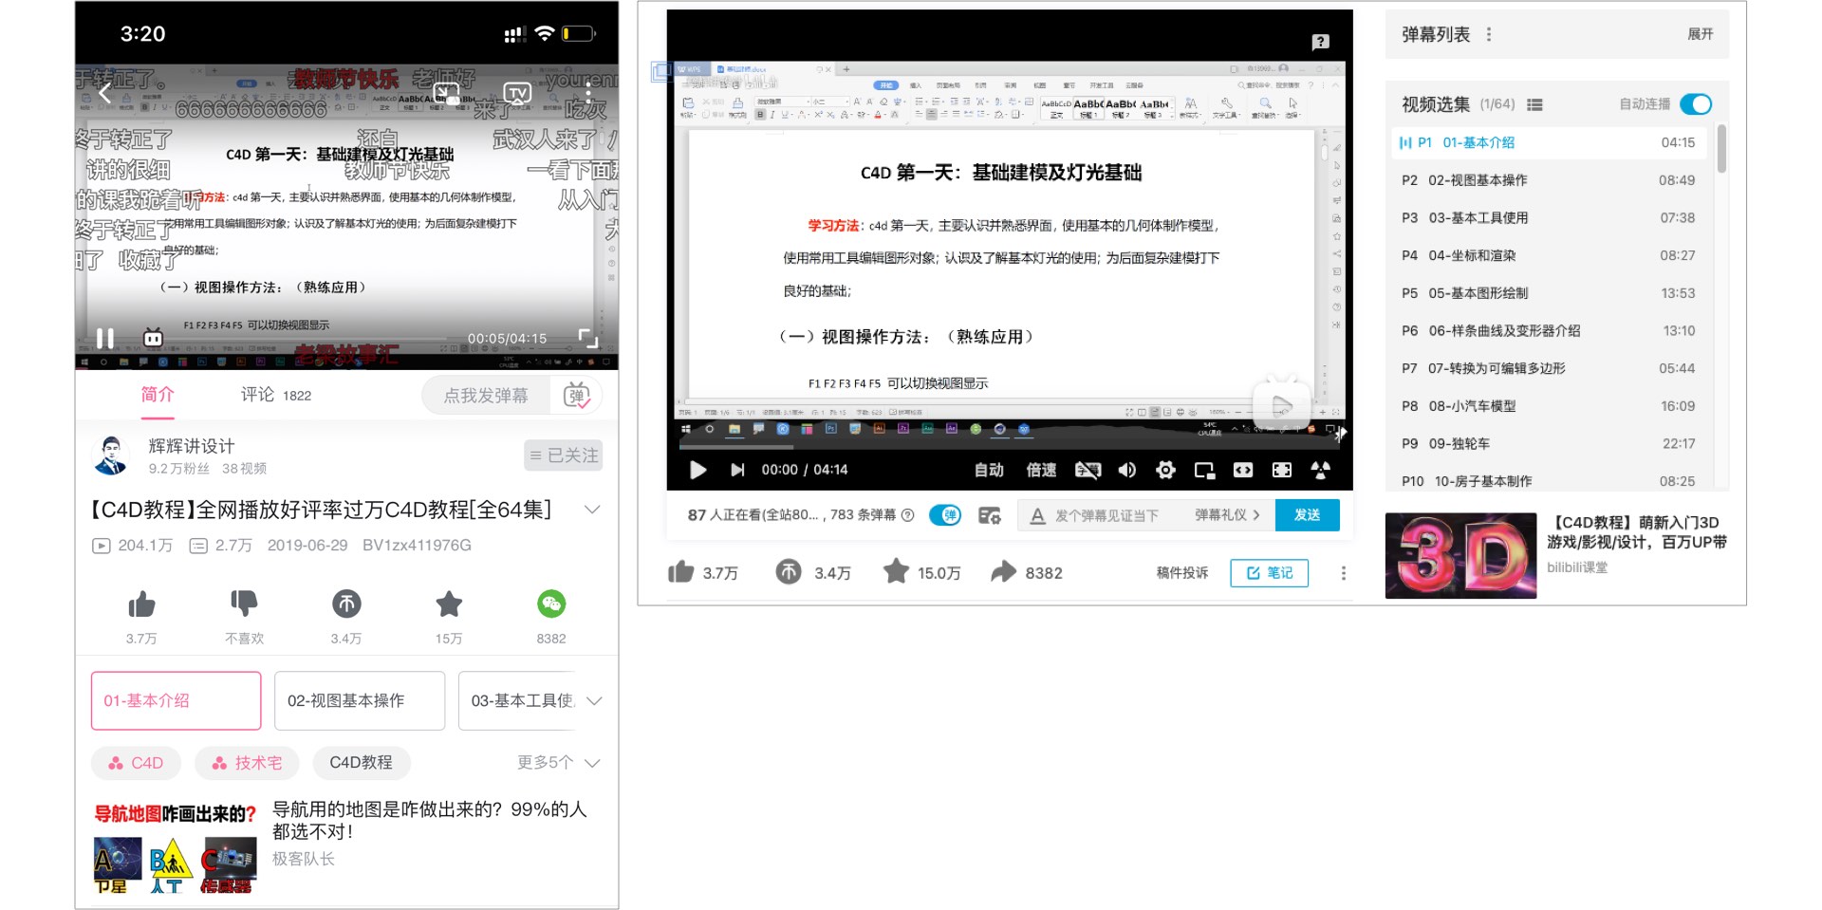Expand the video title description chevron
This screenshot has height=910, width=1822.
[592, 510]
